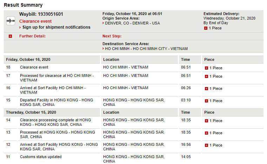Viewport: 267px width, 164px height.
Task: Expand piece plus icon for event 12
Action: coord(206,145)
